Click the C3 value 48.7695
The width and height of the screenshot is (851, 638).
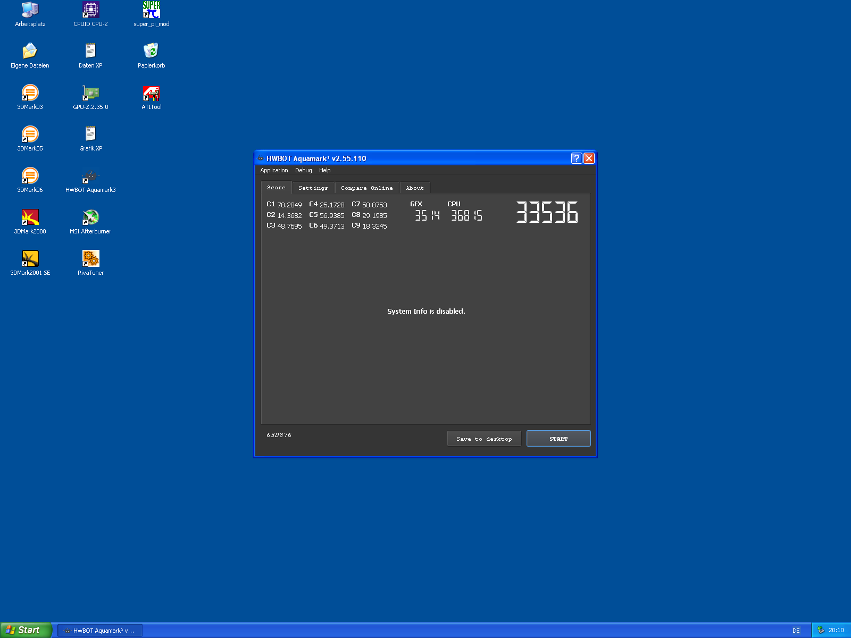pos(289,226)
